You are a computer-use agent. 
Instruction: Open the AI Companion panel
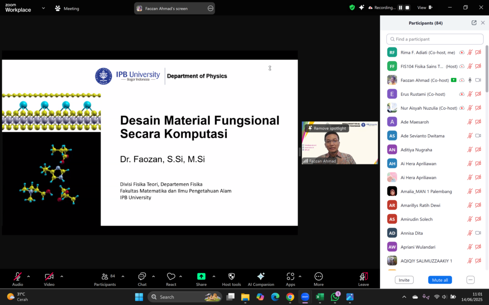coord(261,279)
